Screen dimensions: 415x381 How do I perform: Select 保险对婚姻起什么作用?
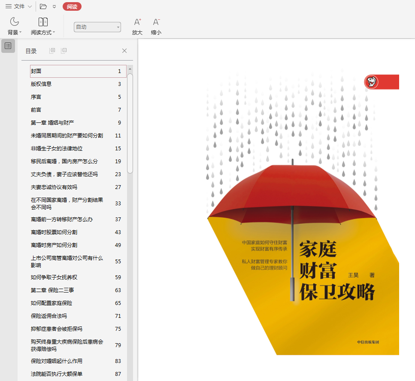point(78,361)
